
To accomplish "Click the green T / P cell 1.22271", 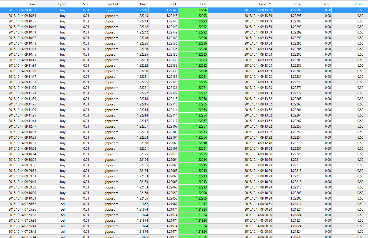I will coord(193,88).
